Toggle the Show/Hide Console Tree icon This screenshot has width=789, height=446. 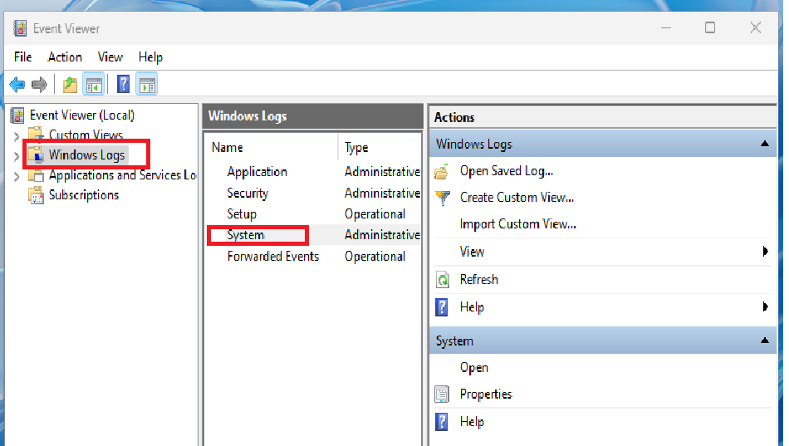pos(94,85)
